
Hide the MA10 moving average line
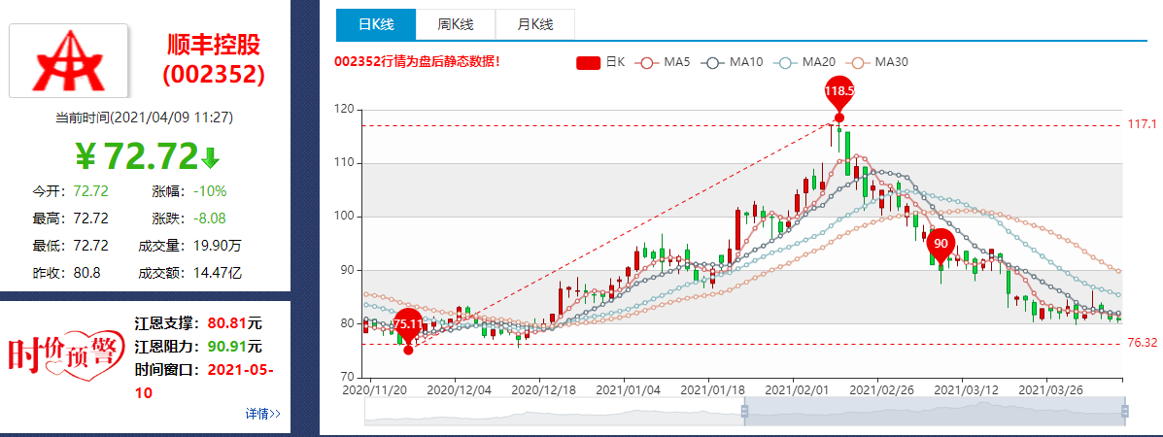[x=732, y=62]
